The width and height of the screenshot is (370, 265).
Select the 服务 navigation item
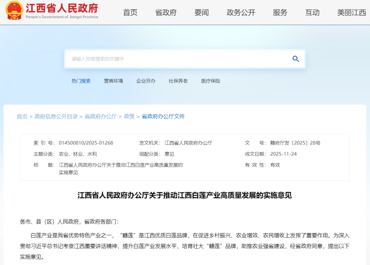[x=280, y=13]
